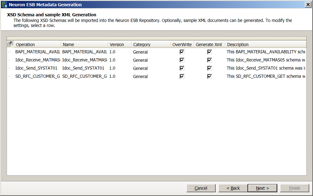313x196 pixels.
Task: Expand the SD_RFC_CUSTOMER_G row arrow
Action: click(x=9, y=77)
